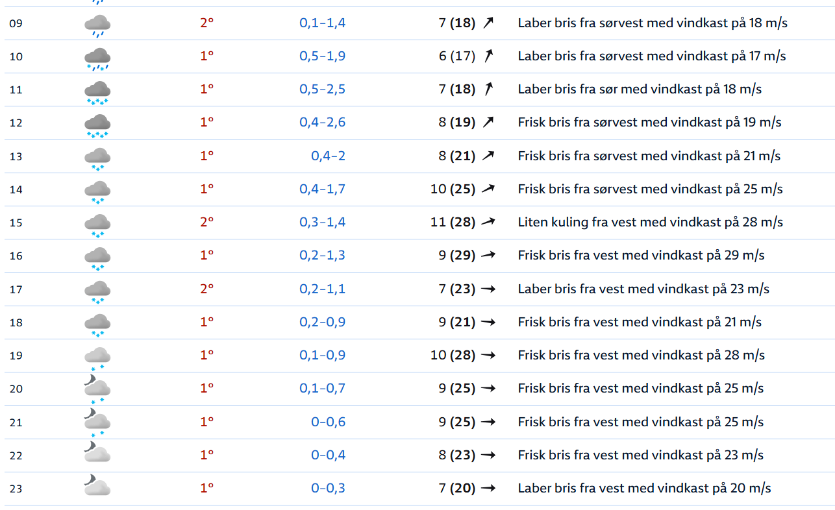Select the partly cloudy night icon at hour 23
This screenshot has height=510, width=835.
tap(97, 487)
